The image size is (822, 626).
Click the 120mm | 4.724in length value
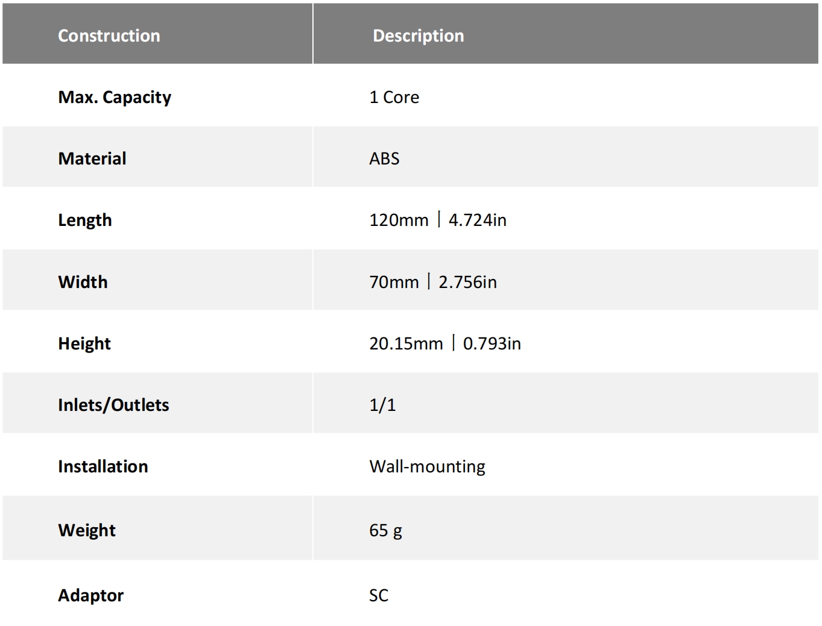pos(437,220)
